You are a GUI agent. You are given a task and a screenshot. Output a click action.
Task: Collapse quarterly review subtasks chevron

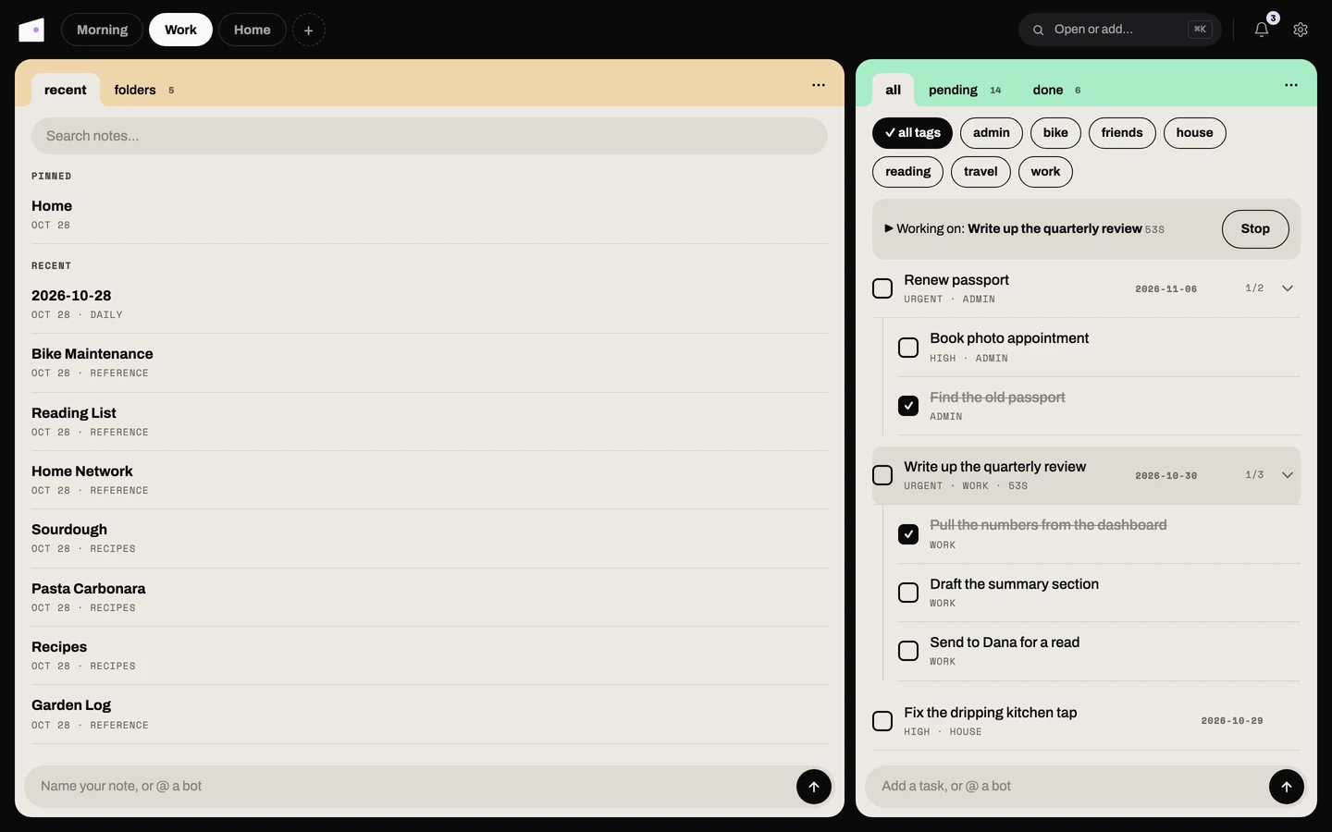tap(1288, 475)
